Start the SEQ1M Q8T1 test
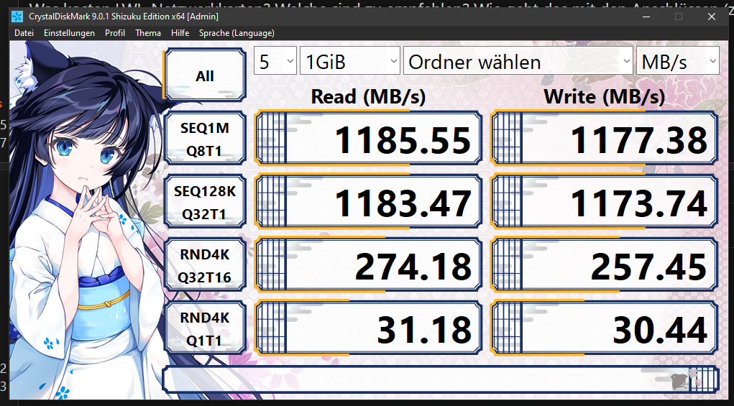Screen dimensions: 734x406 tap(205, 139)
